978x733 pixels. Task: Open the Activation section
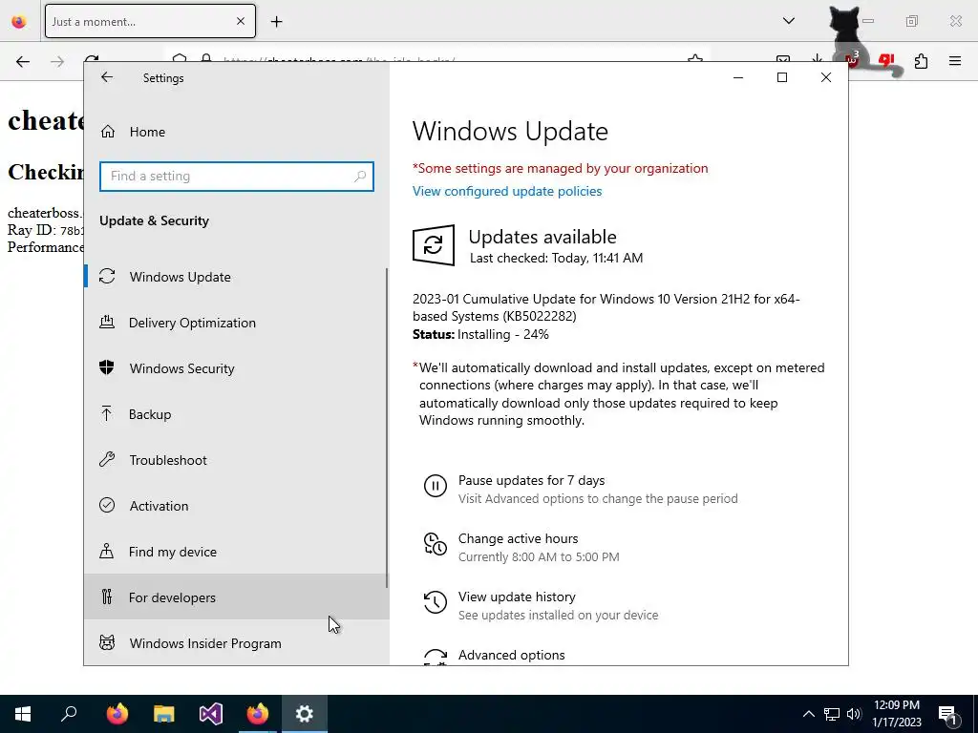237,506
